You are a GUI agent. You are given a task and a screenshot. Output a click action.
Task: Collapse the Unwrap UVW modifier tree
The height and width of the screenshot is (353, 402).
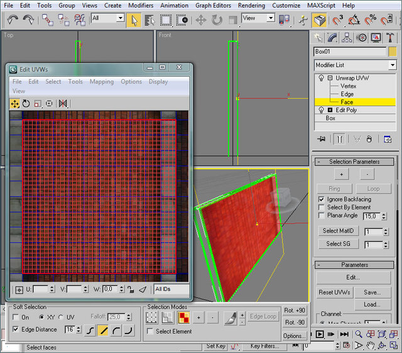pos(329,78)
